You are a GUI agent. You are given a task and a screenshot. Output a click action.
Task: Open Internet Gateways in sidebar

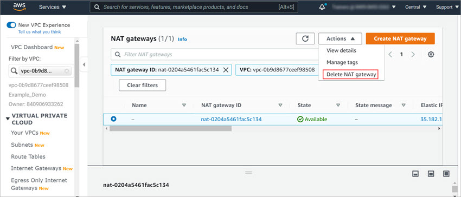[x=36, y=168]
